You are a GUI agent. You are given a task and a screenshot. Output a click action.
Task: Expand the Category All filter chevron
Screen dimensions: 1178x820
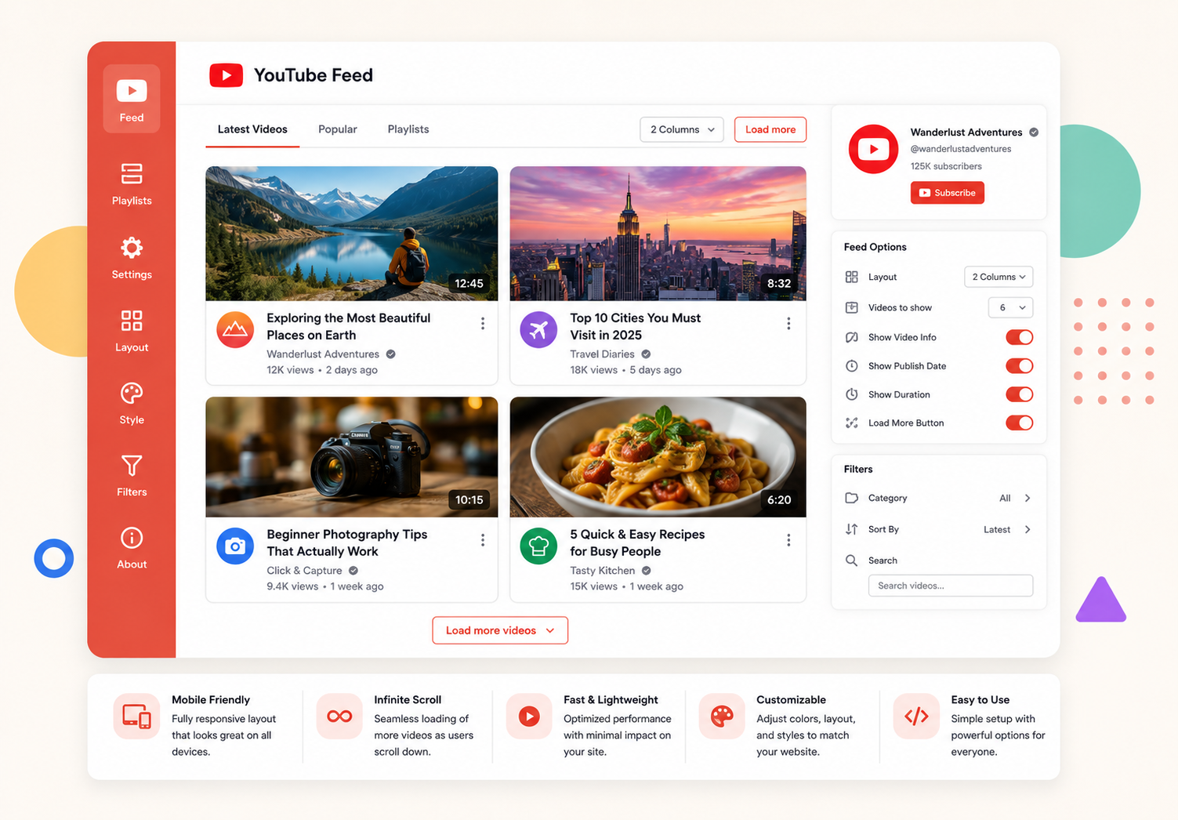pos(1028,498)
